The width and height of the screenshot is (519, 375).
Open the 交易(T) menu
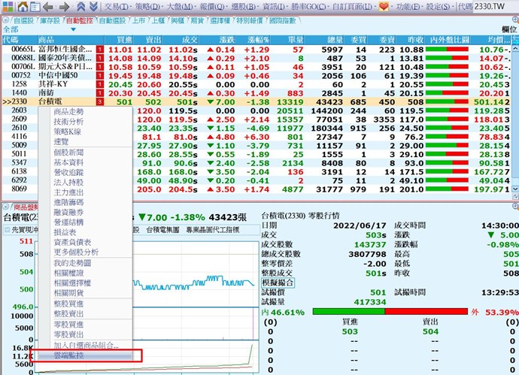pyautogui.click(x=117, y=7)
